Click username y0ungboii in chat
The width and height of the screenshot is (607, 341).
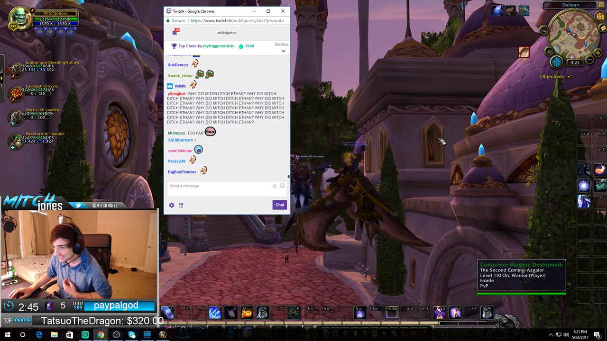(x=176, y=94)
